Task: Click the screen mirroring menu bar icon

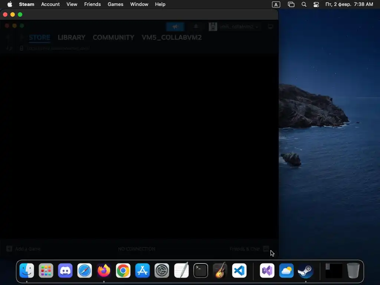Action: tap(291, 4)
